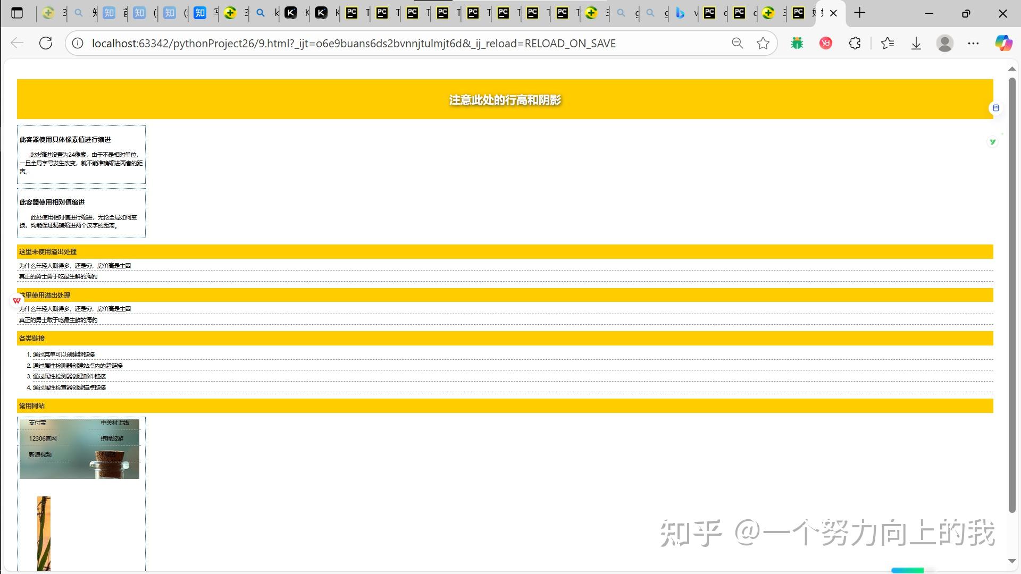The image size is (1021, 574).
Task: Open the user profile avatar
Action: click(x=945, y=43)
